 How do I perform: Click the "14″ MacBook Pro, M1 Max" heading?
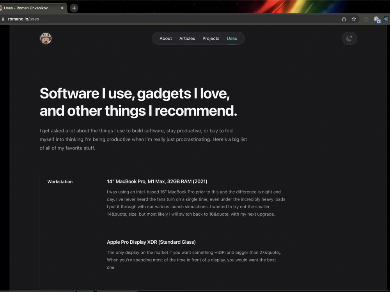click(157, 181)
